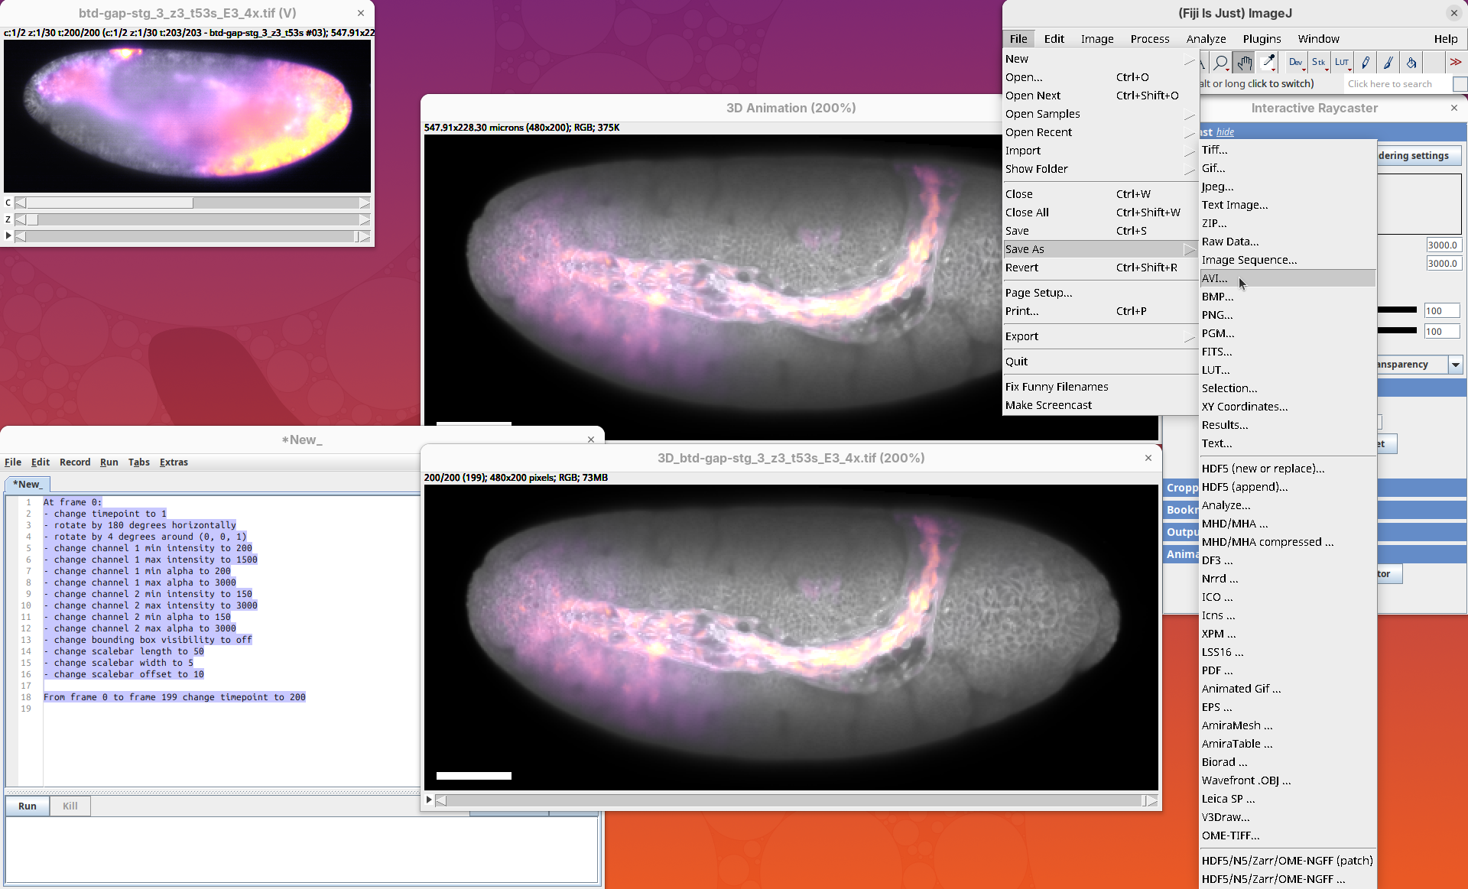This screenshot has width=1468, height=889.
Task: Open the transparency rendering dropdown arrow
Action: click(1456, 365)
